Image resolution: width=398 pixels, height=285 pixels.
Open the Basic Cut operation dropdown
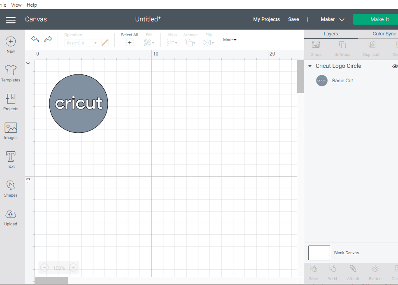point(81,43)
